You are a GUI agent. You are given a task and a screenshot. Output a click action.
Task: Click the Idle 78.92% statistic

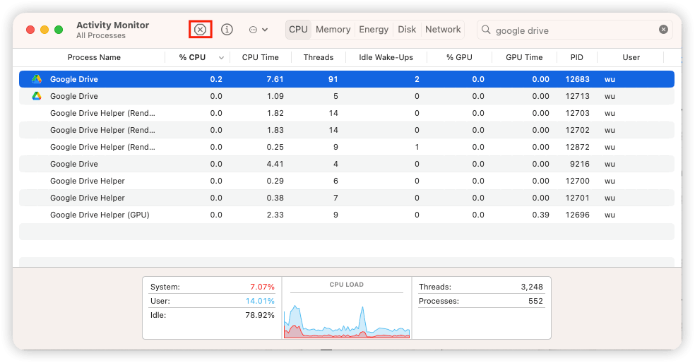[213, 315]
